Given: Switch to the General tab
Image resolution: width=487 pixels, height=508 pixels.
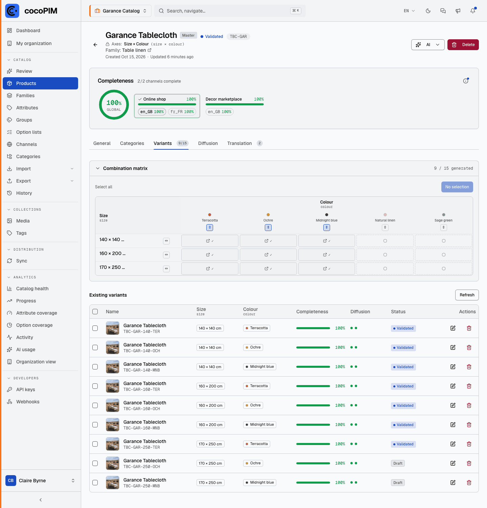Looking at the screenshot, I should tap(102, 143).
